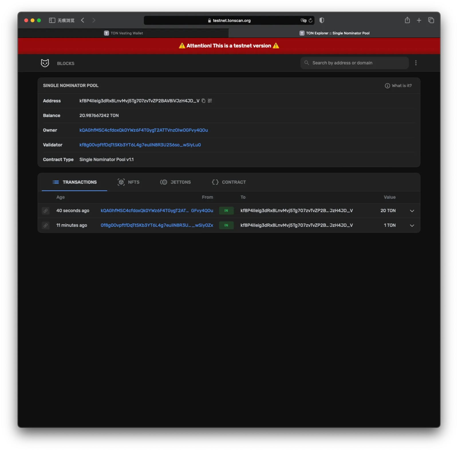Switch to the NFTS tab
Screen dimensions: 458x451
[129, 182]
